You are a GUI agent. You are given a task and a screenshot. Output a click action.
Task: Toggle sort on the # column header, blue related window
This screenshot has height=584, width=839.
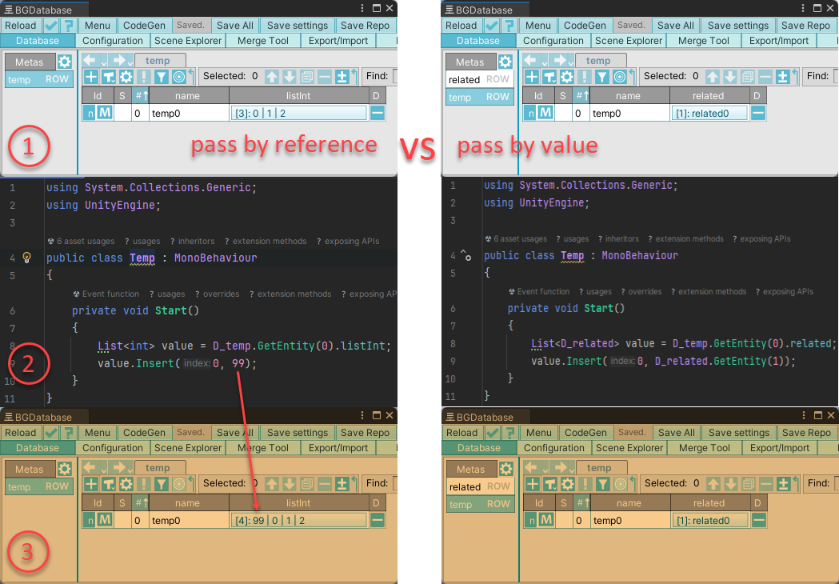pos(582,96)
